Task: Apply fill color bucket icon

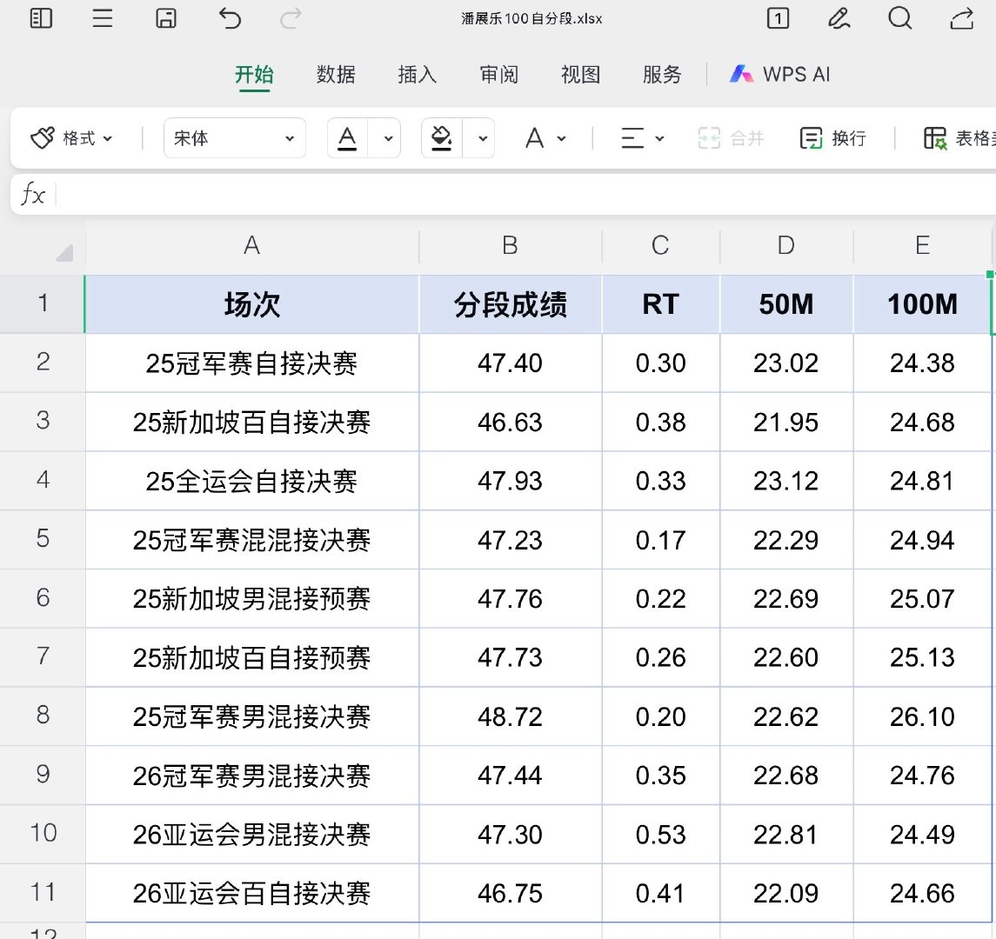Action: 441,137
